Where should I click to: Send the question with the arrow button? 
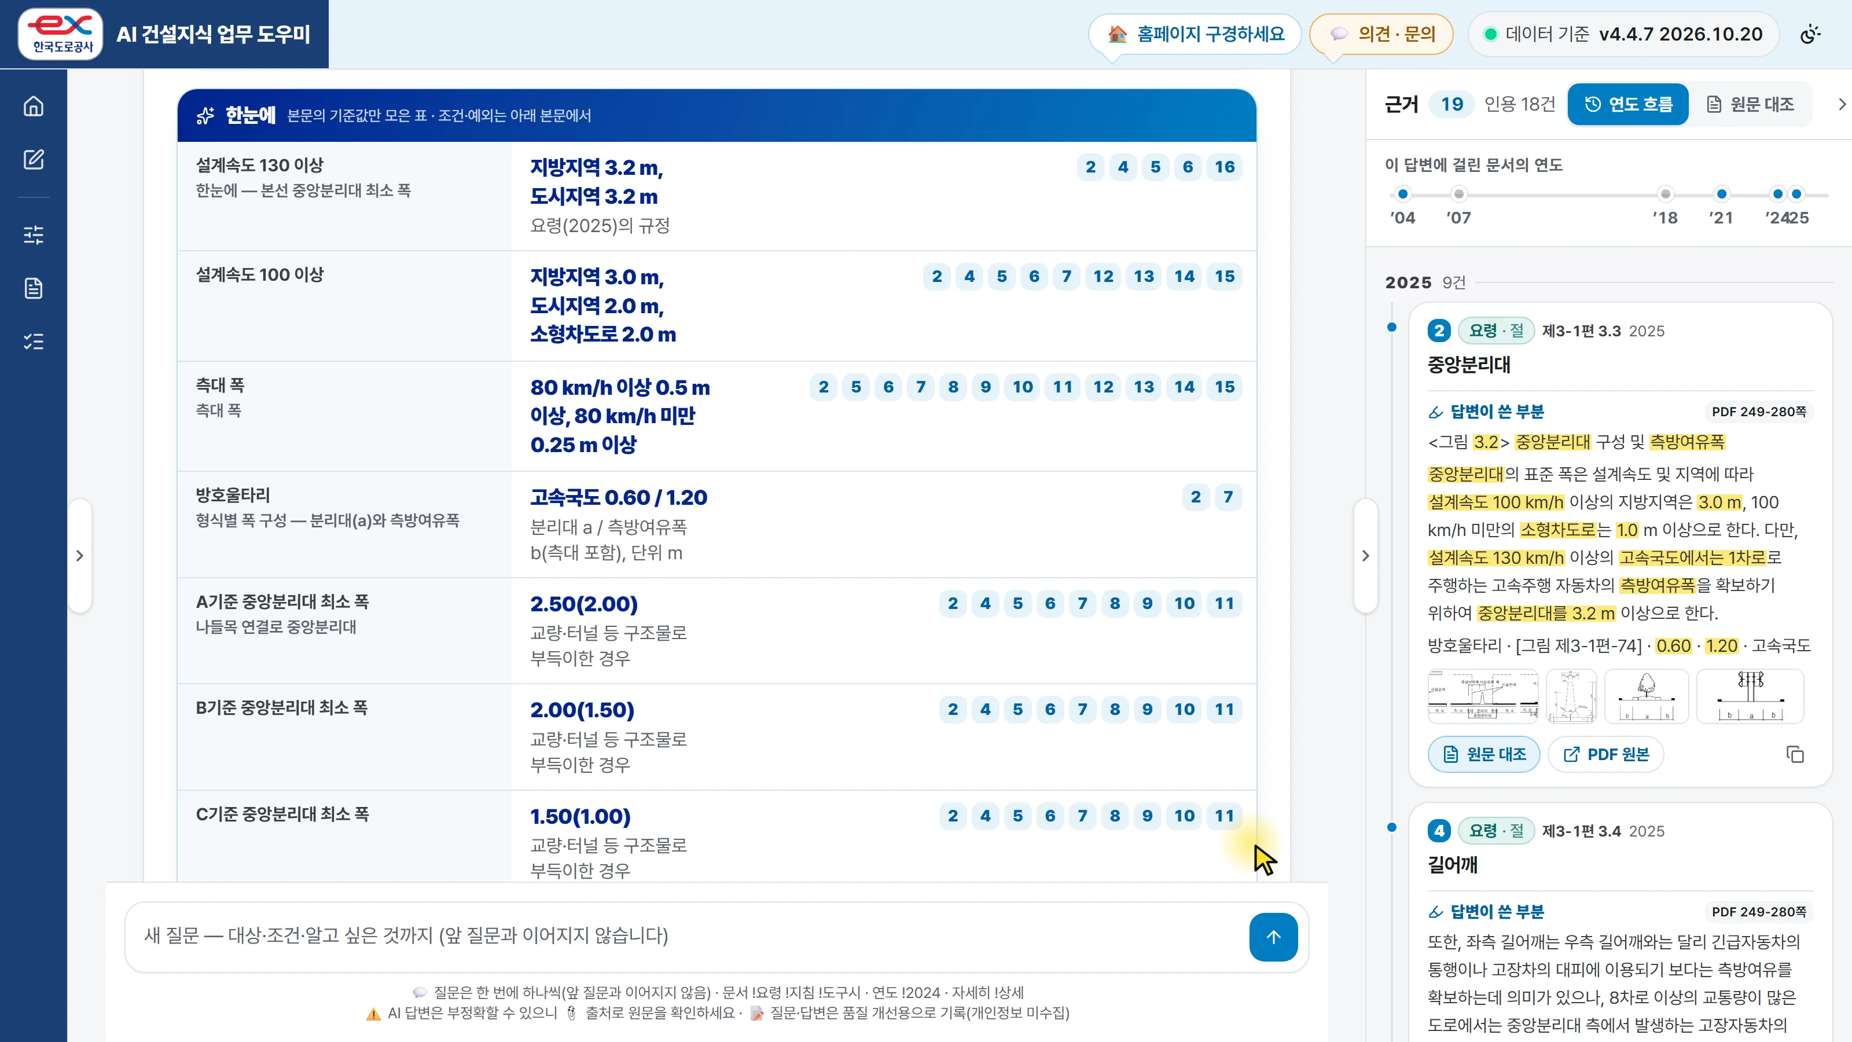pyautogui.click(x=1273, y=937)
